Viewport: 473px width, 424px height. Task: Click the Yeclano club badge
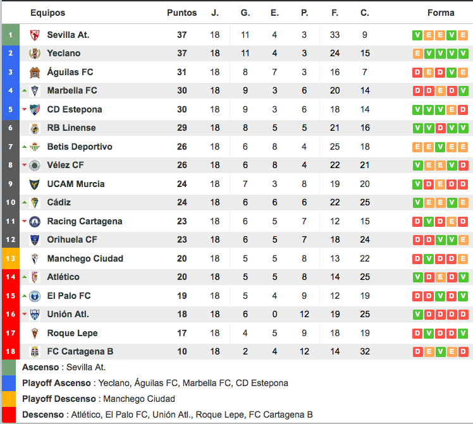[35, 54]
